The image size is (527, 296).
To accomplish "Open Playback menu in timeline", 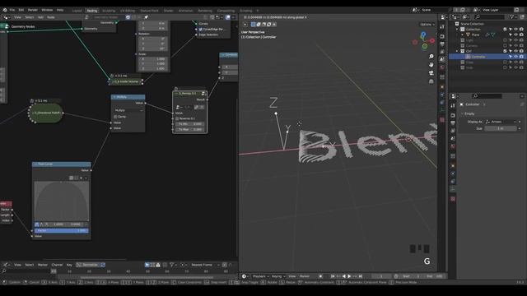I will pyautogui.click(x=260, y=276).
